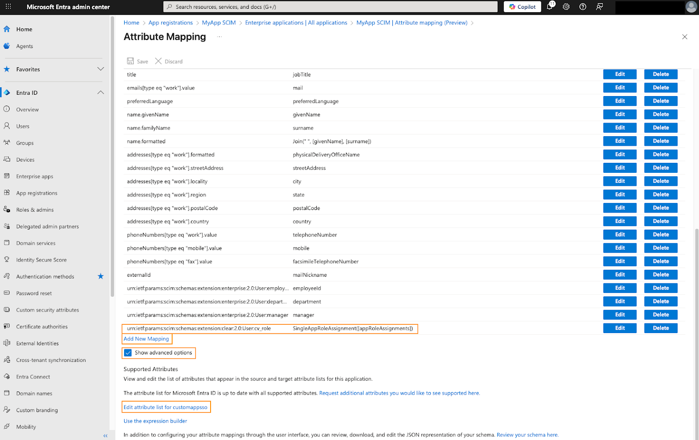Open the settings gear icon
Screen dimensions: 699x440
pyautogui.click(x=566, y=7)
